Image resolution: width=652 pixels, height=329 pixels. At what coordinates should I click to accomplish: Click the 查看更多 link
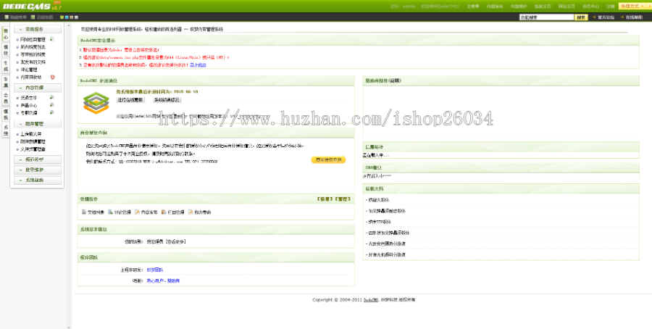click(176, 241)
